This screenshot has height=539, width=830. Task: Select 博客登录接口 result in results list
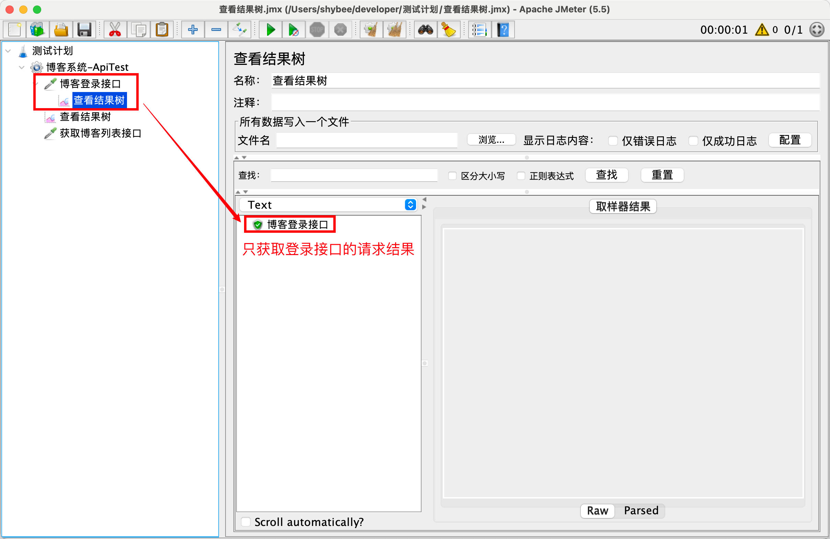pyautogui.click(x=298, y=225)
